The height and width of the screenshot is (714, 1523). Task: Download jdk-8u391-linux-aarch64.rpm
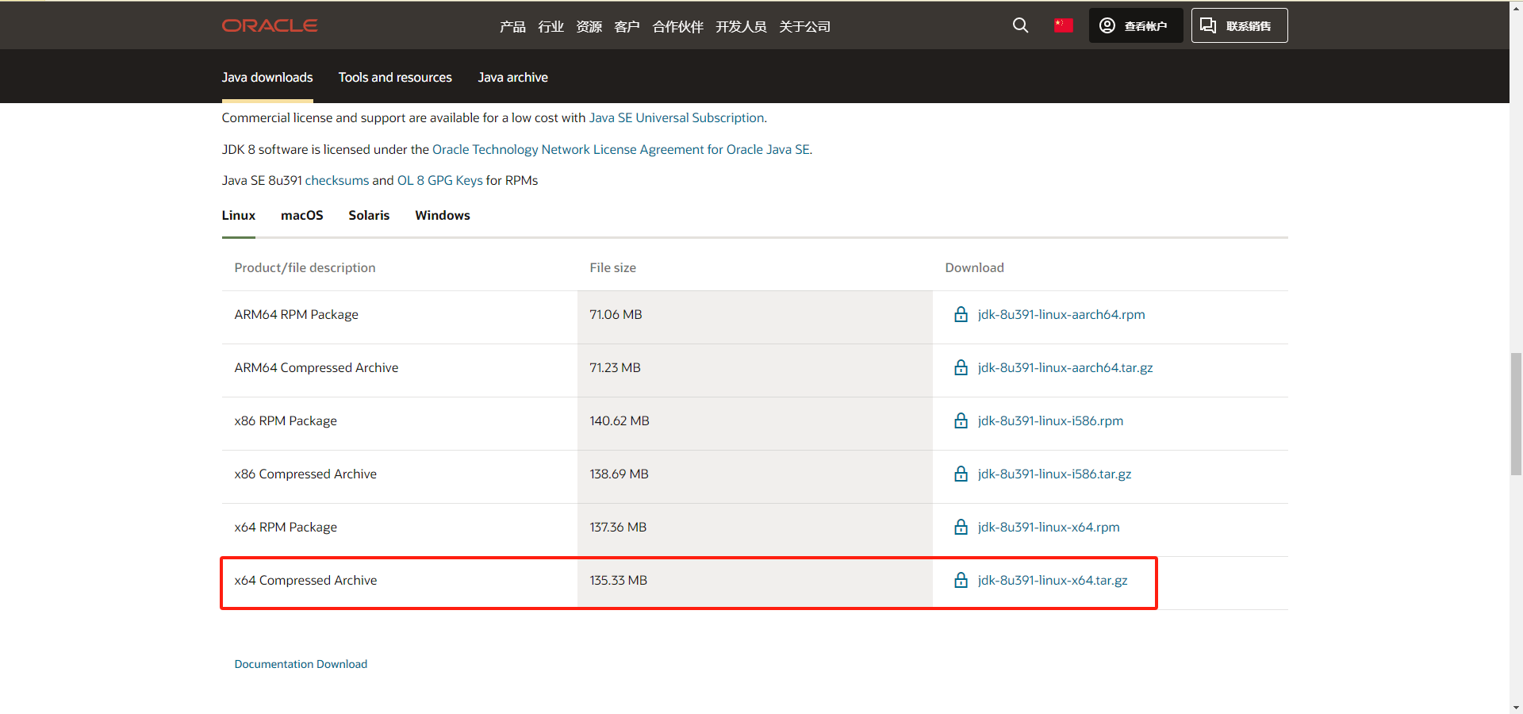(x=1061, y=314)
